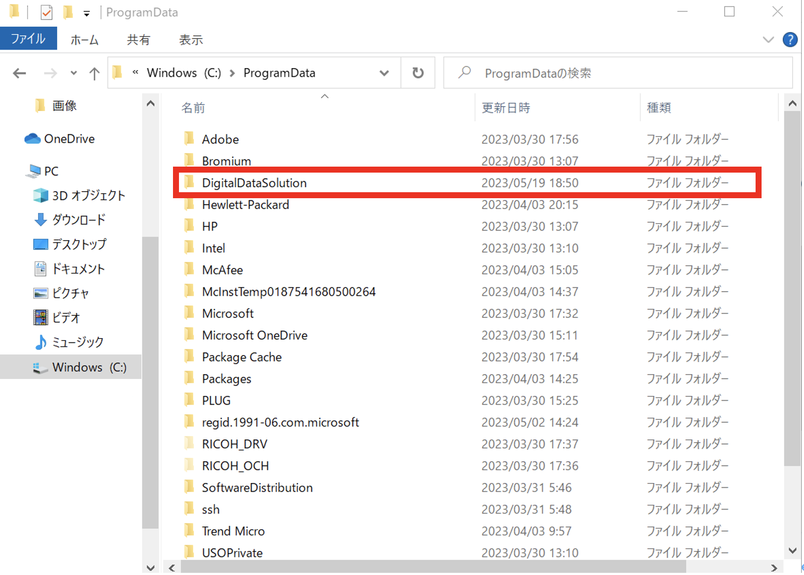Click the date 2023/05/19 18:50

[530, 183]
